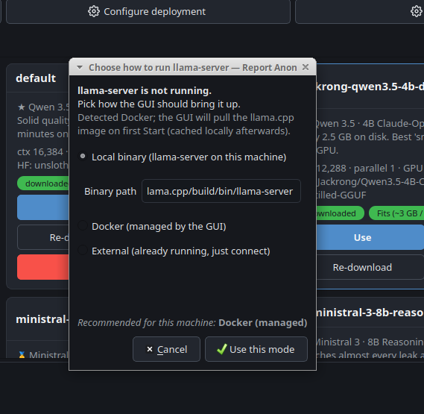The height and width of the screenshot is (414, 424).
Task: Click the hourglass icon beside Ministral
Action: tap(22, 354)
